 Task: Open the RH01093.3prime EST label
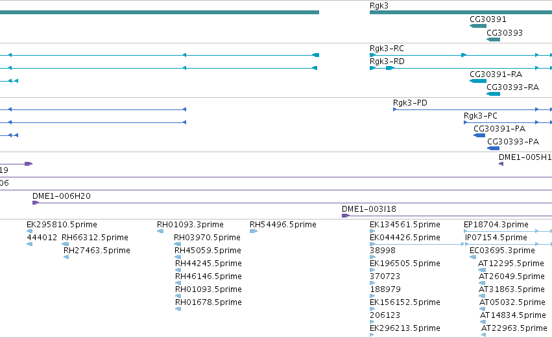(190, 225)
